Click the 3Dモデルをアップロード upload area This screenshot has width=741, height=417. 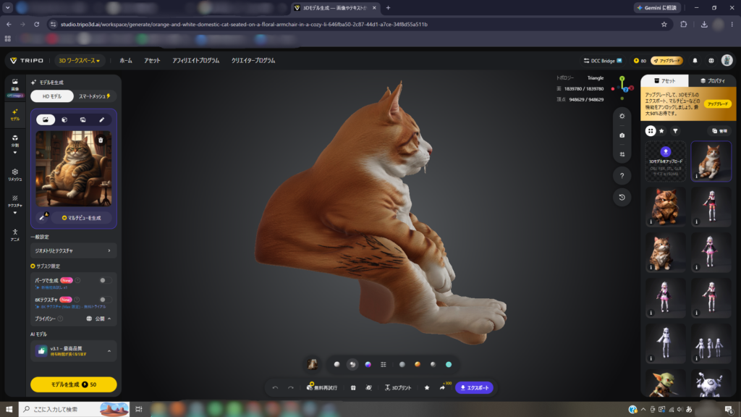pos(666,161)
